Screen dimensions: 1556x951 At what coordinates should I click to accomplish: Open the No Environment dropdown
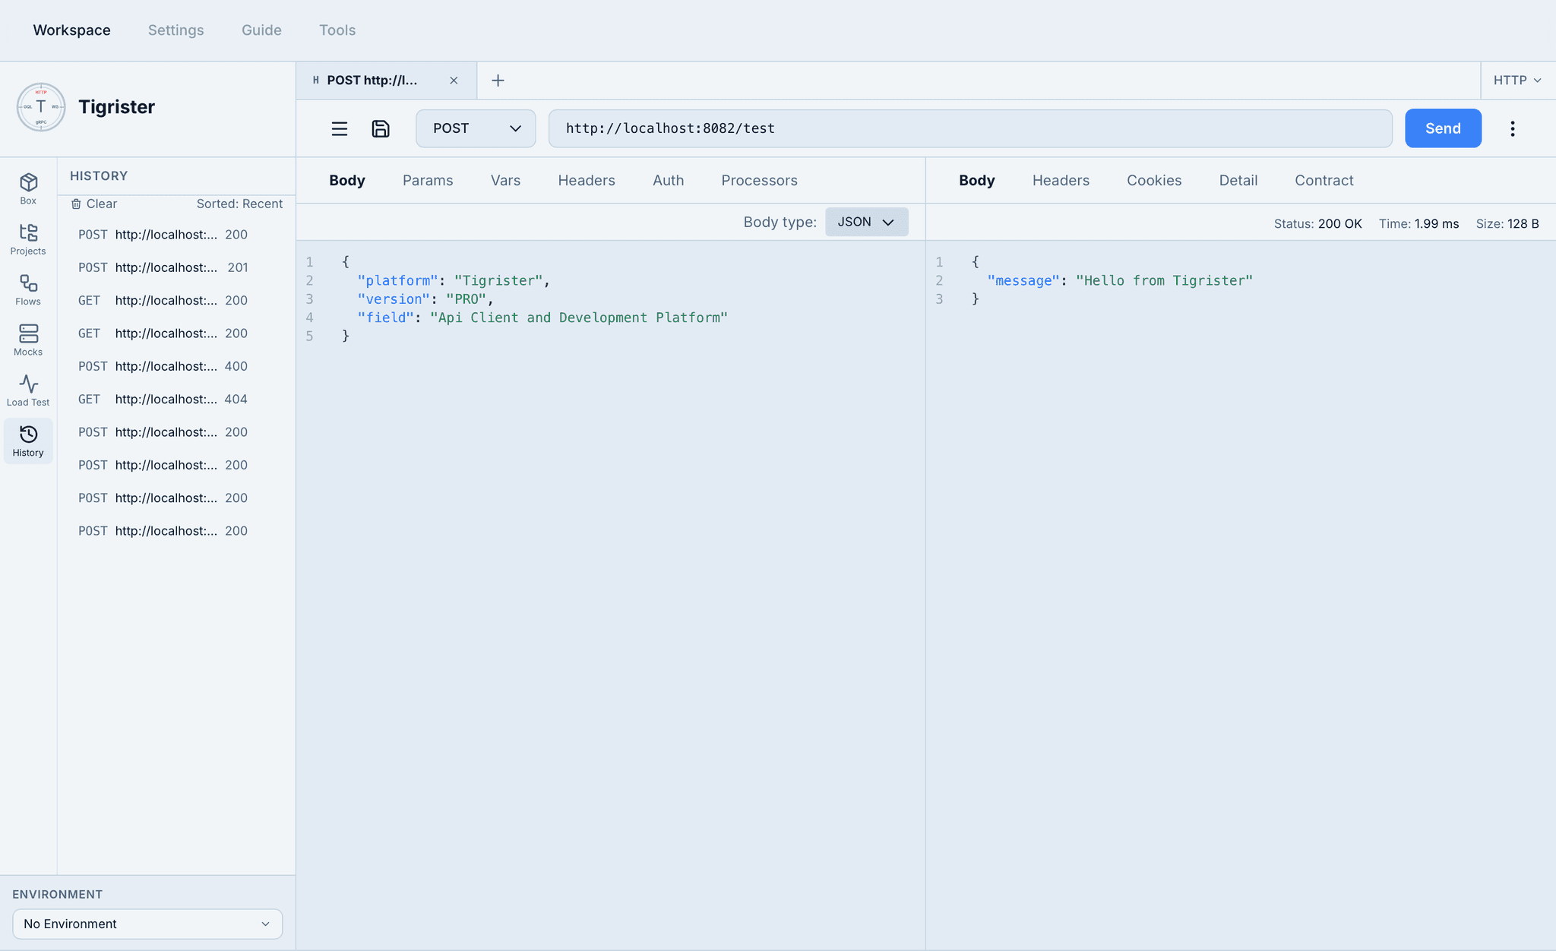pyautogui.click(x=147, y=924)
